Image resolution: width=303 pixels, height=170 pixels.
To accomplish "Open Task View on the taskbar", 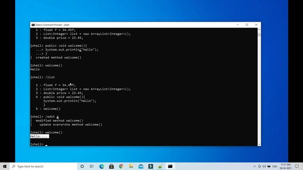I will coord(91,166).
